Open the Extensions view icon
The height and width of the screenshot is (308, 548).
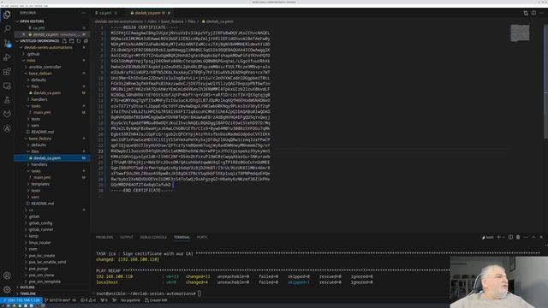click(7, 72)
